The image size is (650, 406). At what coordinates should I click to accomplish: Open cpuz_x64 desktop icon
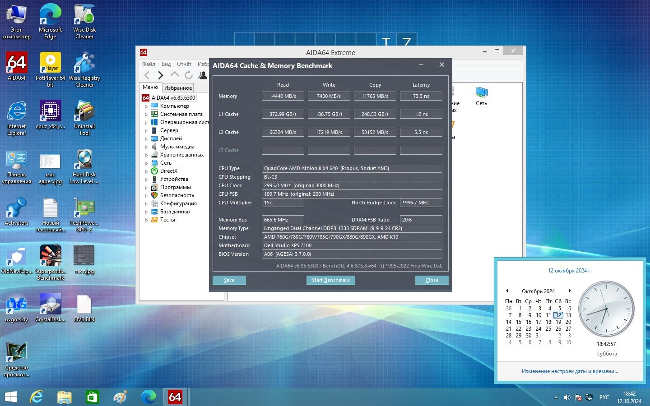(x=50, y=115)
